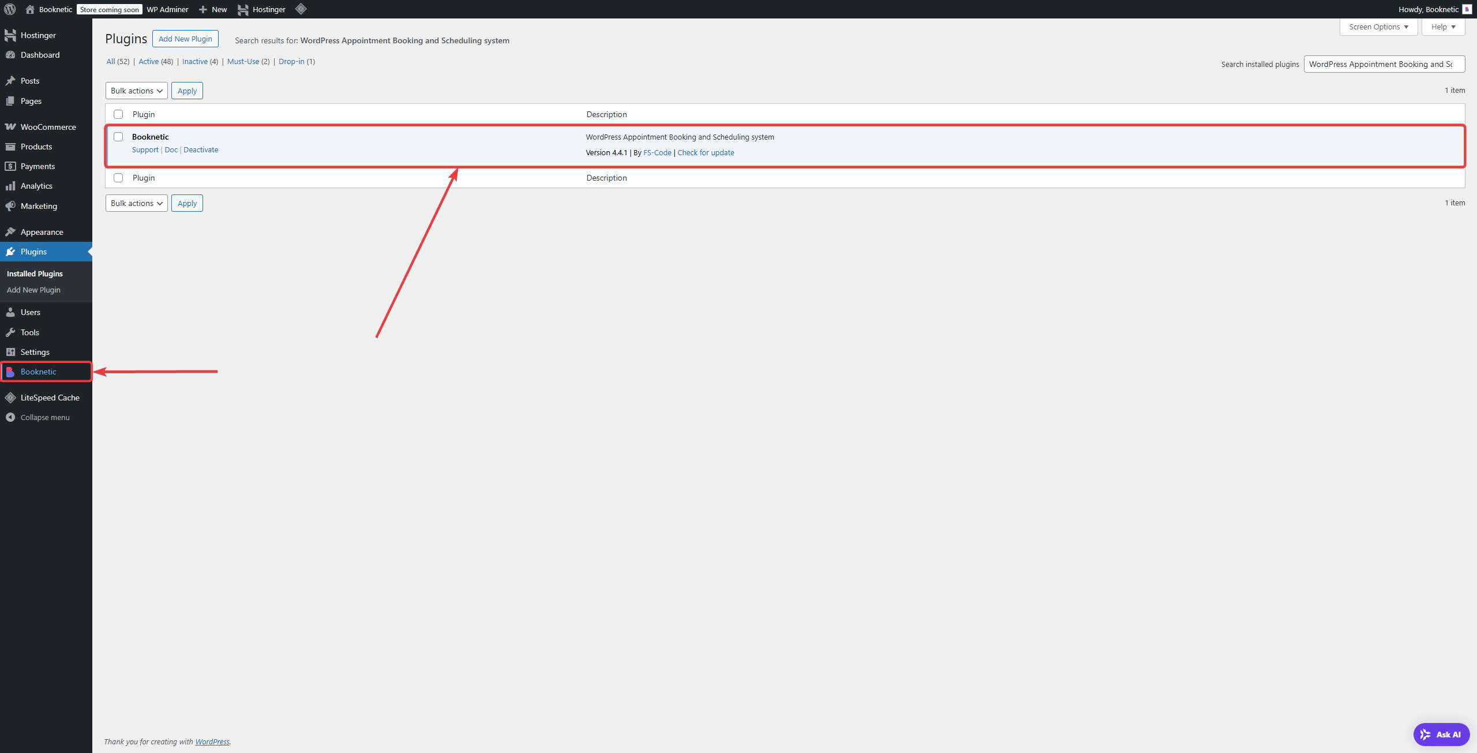Click the Plugins plug icon in sidebar
The width and height of the screenshot is (1477, 753).
pos(10,252)
